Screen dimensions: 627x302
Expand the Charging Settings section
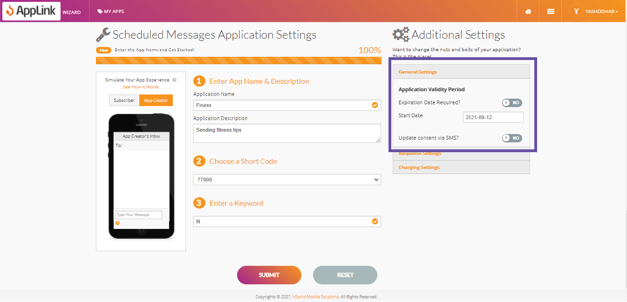pos(461,167)
